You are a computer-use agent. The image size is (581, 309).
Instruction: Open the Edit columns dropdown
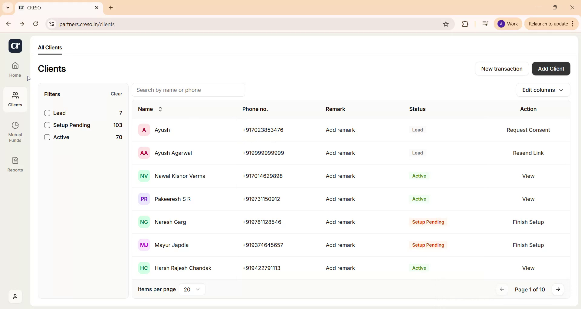point(542,90)
